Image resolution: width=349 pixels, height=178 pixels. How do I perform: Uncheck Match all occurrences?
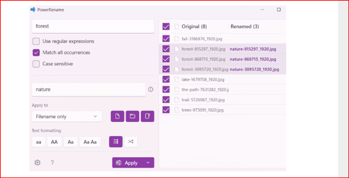coord(36,53)
